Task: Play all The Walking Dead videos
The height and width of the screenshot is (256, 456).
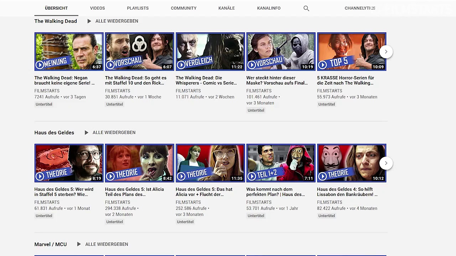Action: (x=116, y=21)
